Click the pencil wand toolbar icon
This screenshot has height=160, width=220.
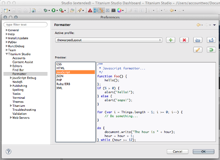[x=80, y=10]
